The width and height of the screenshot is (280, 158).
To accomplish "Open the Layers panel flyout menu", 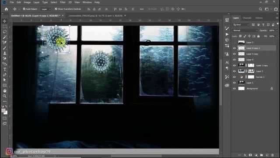I will pyautogui.click(x=277, y=18).
